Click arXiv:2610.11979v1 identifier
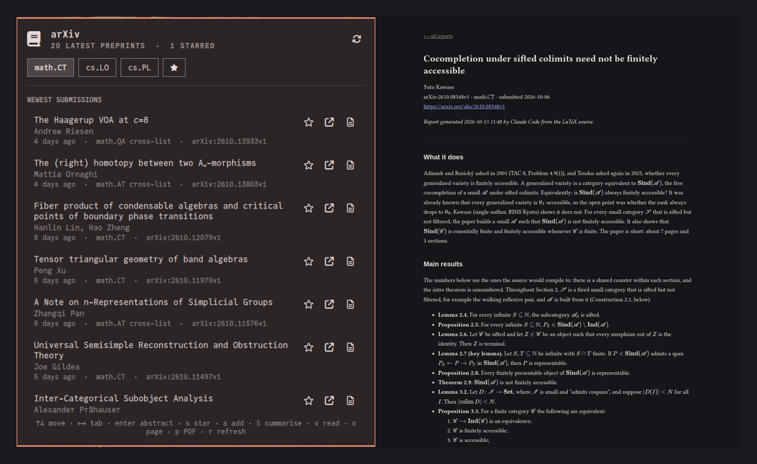The height and width of the screenshot is (464, 757). tap(183, 280)
